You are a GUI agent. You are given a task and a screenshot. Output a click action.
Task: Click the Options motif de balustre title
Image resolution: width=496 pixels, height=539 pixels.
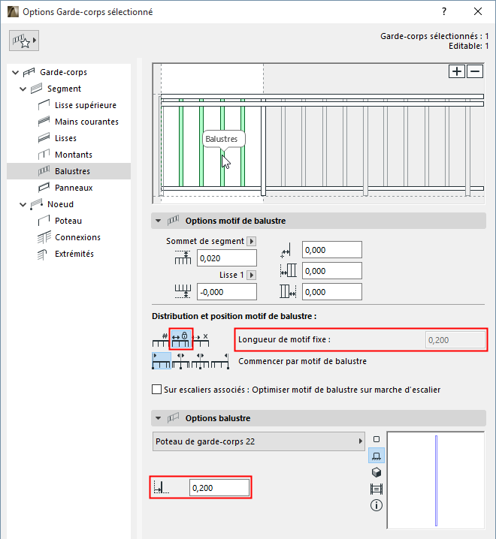click(235, 221)
